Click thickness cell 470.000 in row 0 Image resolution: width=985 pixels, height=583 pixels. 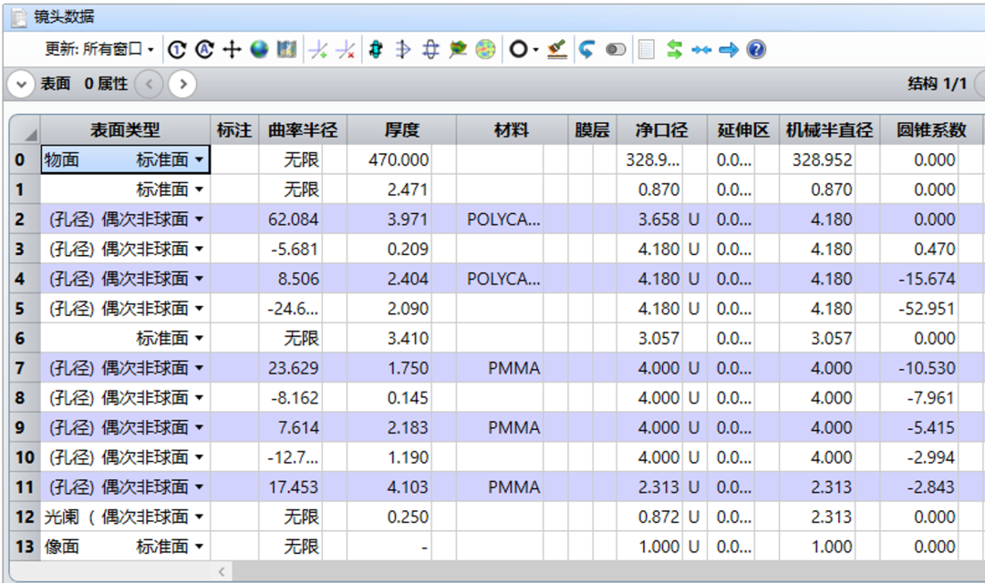pos(389,160)
